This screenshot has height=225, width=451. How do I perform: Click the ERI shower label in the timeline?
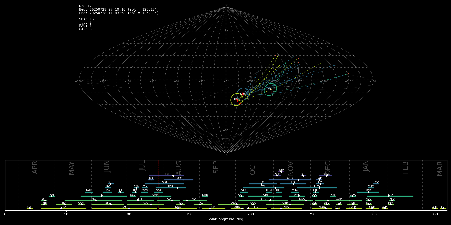(167, 174)
